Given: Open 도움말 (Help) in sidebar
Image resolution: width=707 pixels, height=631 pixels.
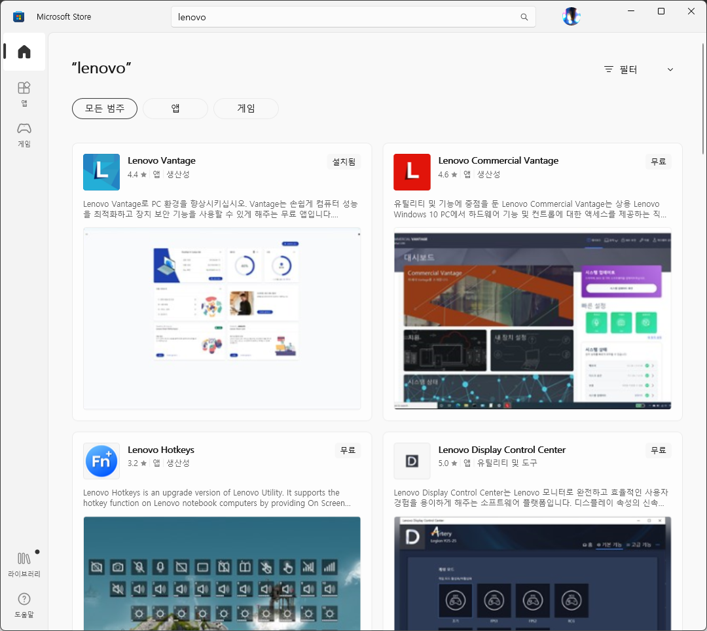Looking at the screenshot, I should (24, 605).
